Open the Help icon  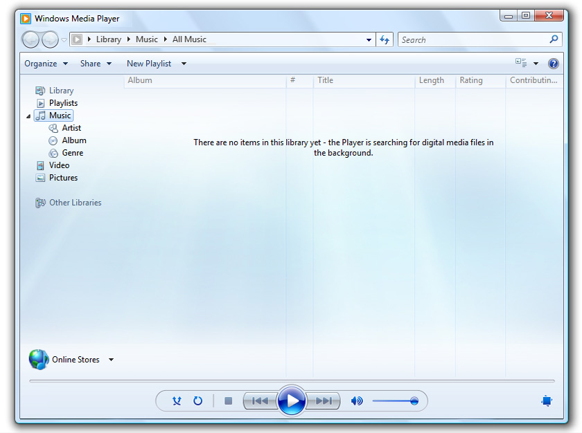(x=553, y=64)
